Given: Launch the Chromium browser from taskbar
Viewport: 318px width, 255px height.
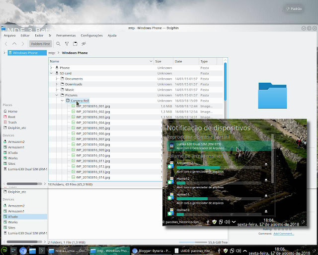Looking at the screenshot, I should 23,251.
